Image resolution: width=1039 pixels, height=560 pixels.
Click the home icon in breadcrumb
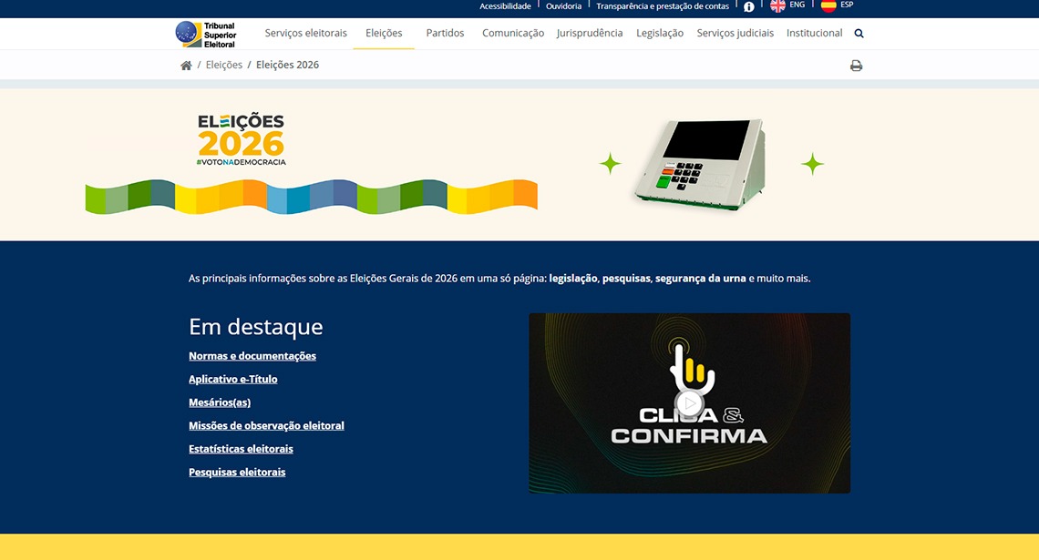[x=186, y=65]
